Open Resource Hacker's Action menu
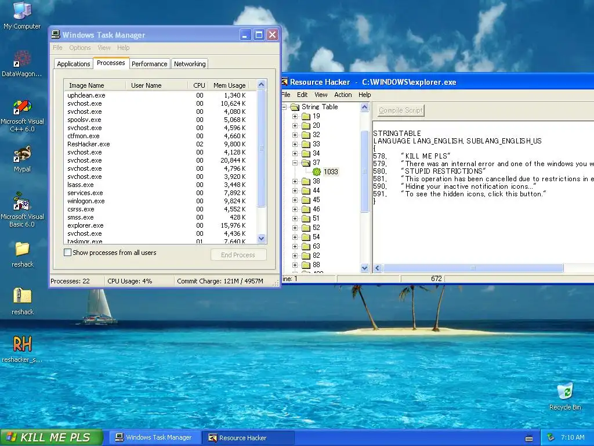This screenshot has height=446, width=594. (x=343, y=95)
